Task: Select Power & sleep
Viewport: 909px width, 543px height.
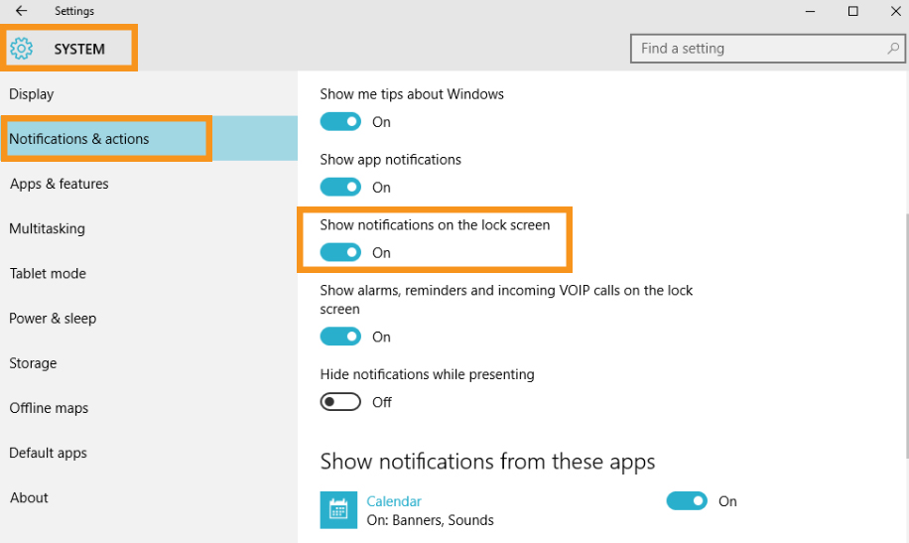Action: (149, 319)
